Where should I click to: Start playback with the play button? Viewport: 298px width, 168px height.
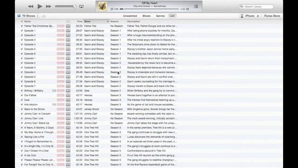[x=40, y=7]
